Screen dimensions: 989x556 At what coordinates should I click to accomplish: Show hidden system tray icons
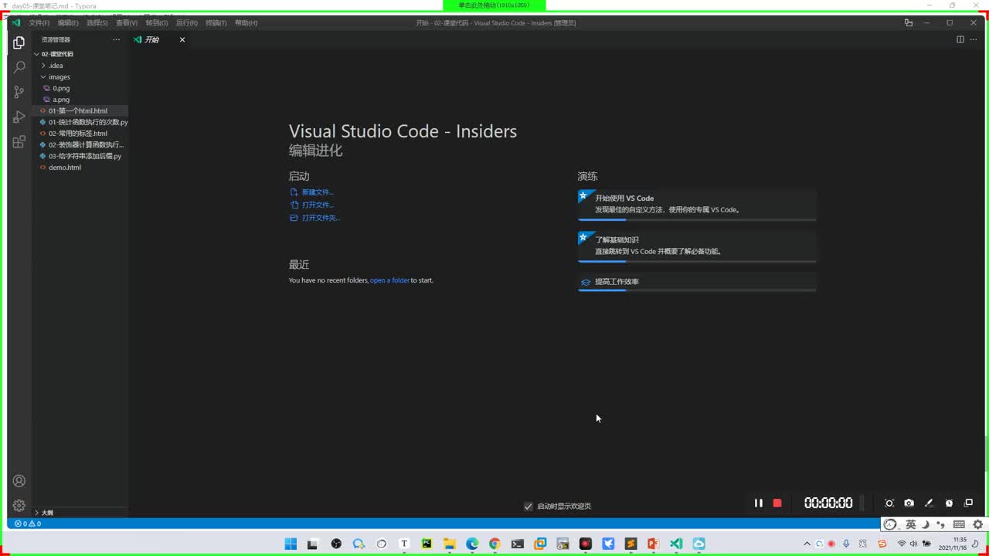tap(807, 544)
